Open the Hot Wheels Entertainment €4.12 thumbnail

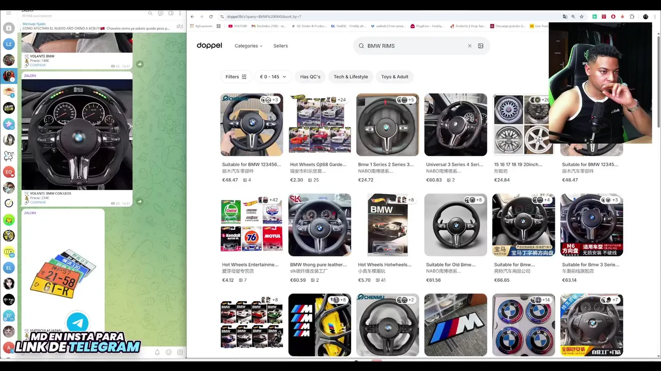tap(251, 225)
